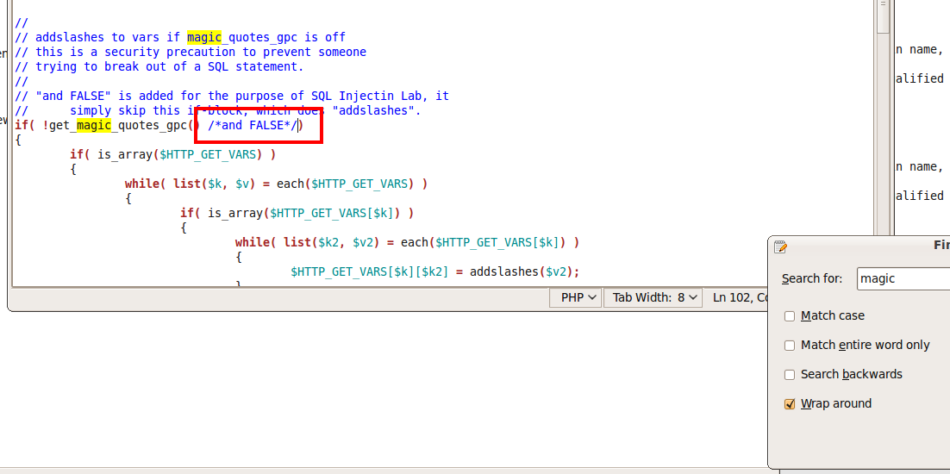Open the PHP language dropdown

point(578,297)
